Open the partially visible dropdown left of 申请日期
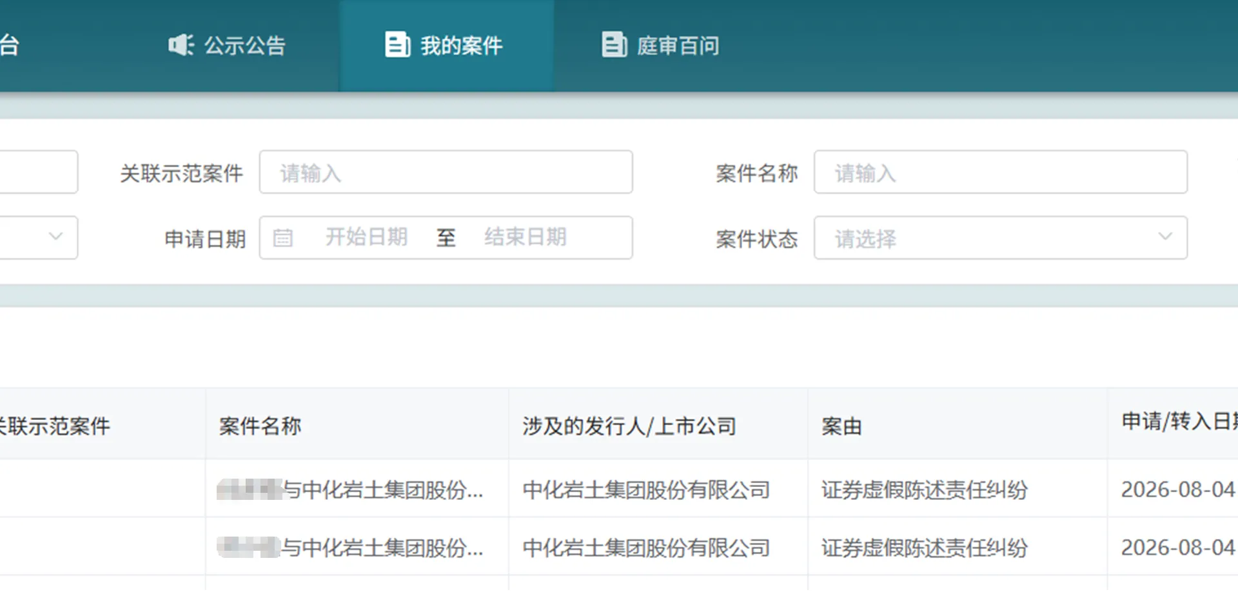Screen dimensions: 1238x592 39,238
